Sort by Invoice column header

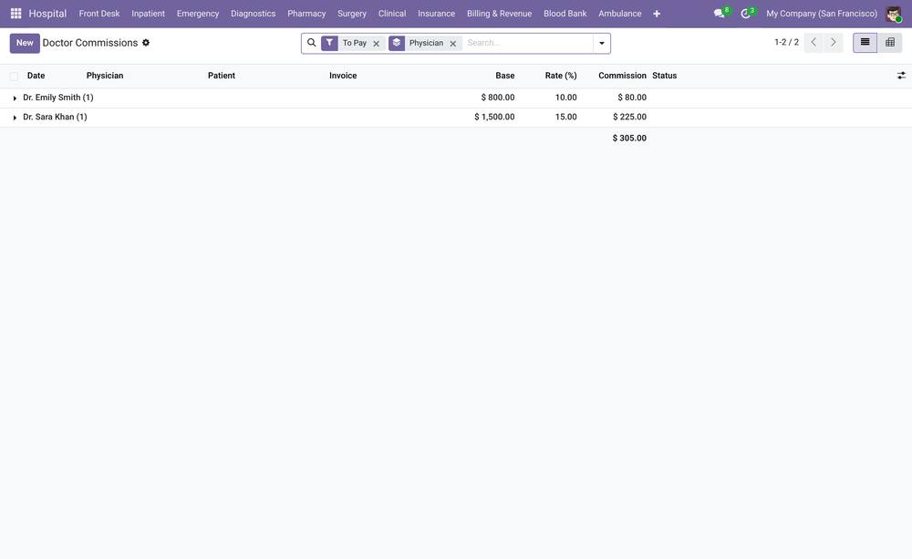343,76
